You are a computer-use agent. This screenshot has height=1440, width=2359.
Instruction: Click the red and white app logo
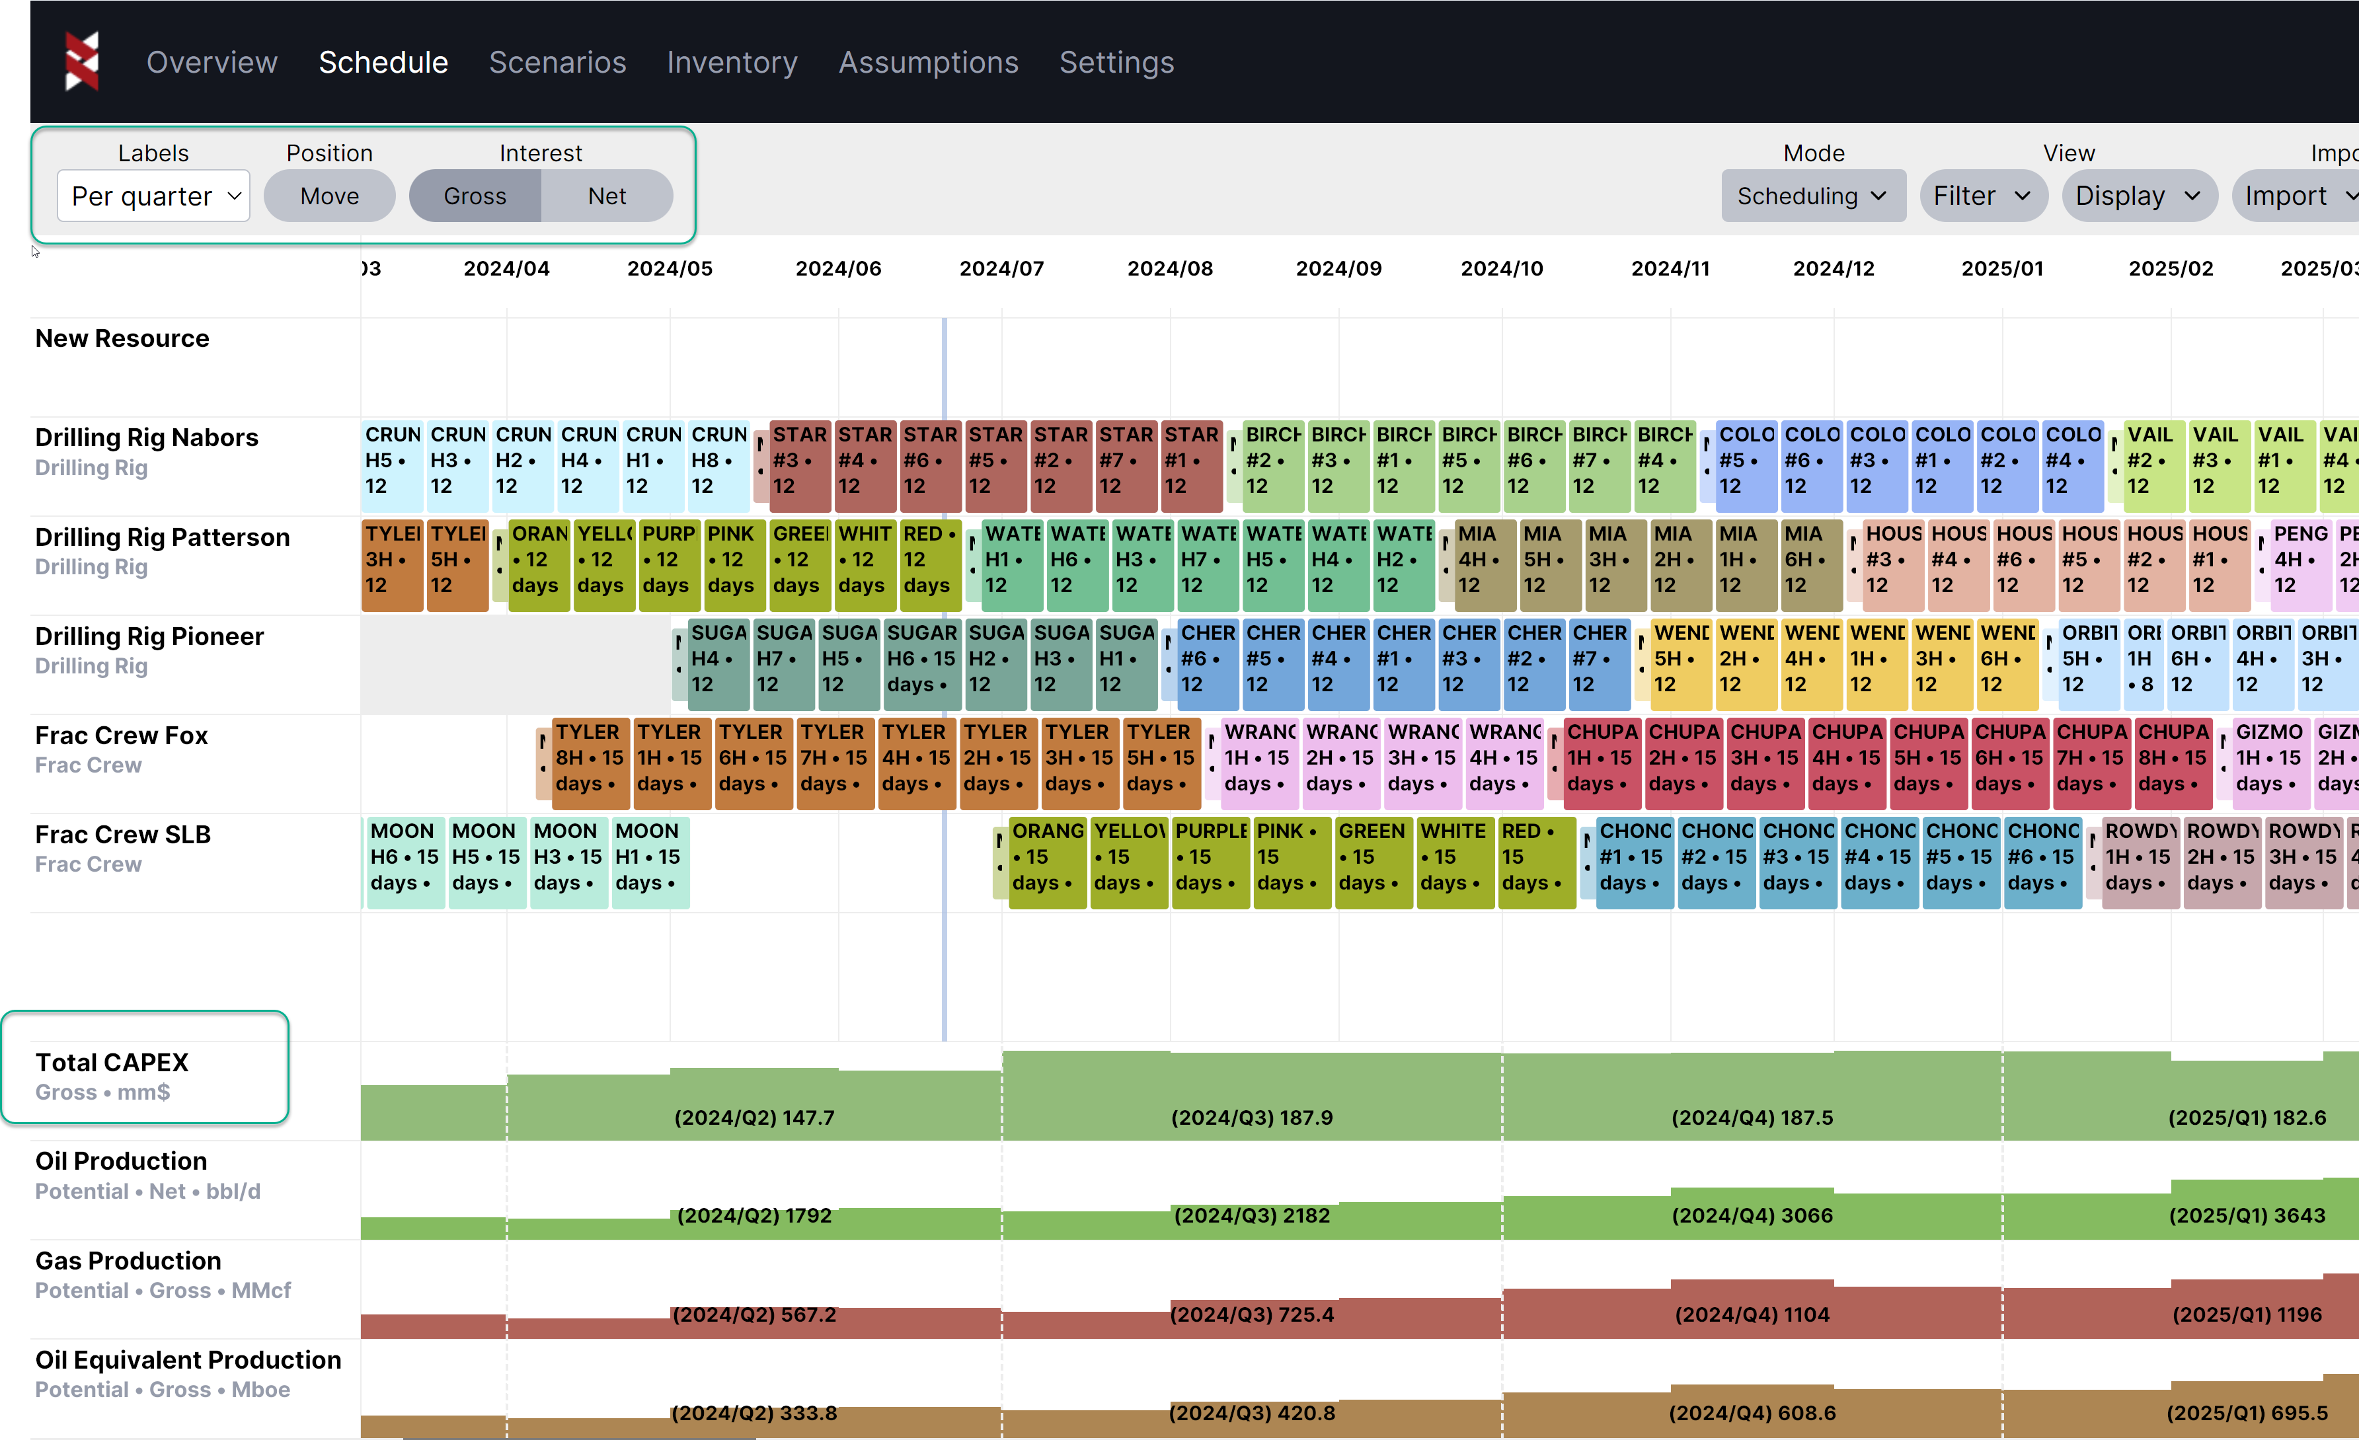point(81,61)
